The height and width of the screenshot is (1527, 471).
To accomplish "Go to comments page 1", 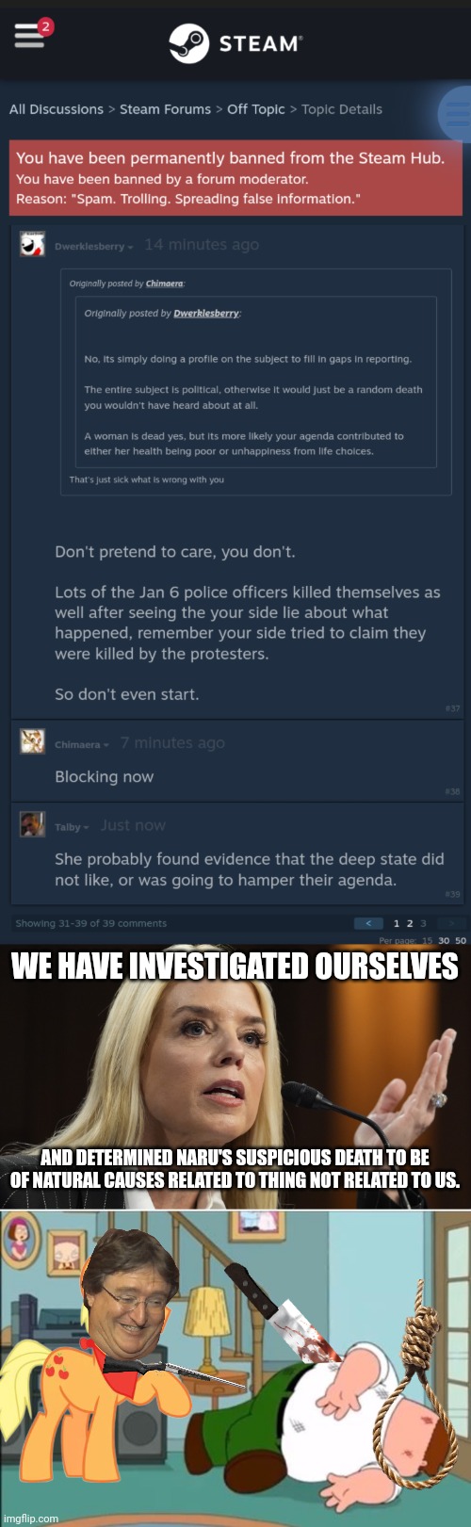I will (x=397, y=923).
